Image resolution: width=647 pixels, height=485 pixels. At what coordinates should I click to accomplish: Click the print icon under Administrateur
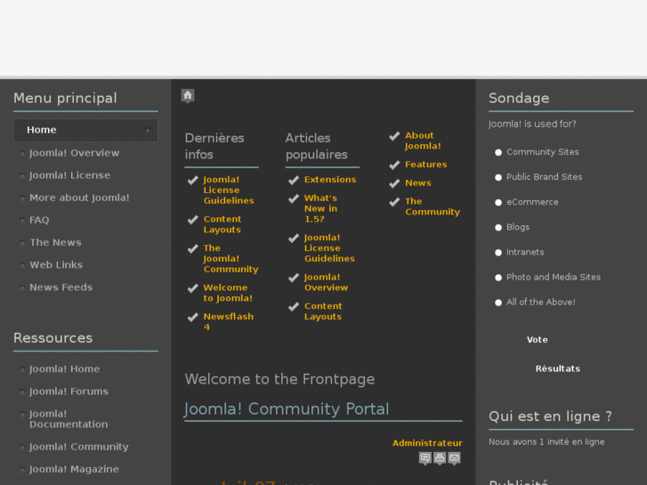point(440,458)
